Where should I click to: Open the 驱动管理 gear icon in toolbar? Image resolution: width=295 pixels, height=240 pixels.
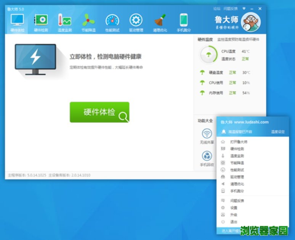(x=136, y=21)
